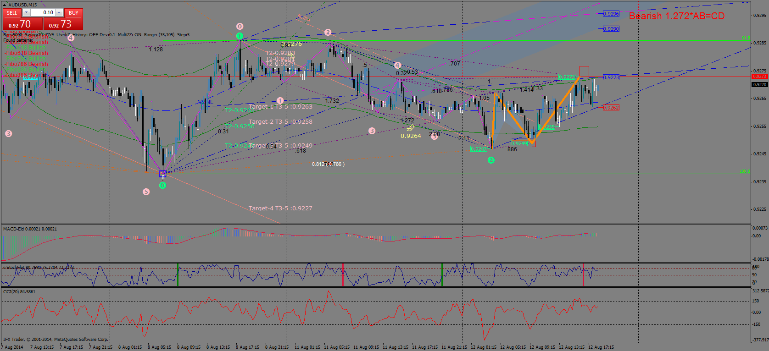
Task: Click the yellow 0.9264 price text
Action: click(411, 136)
